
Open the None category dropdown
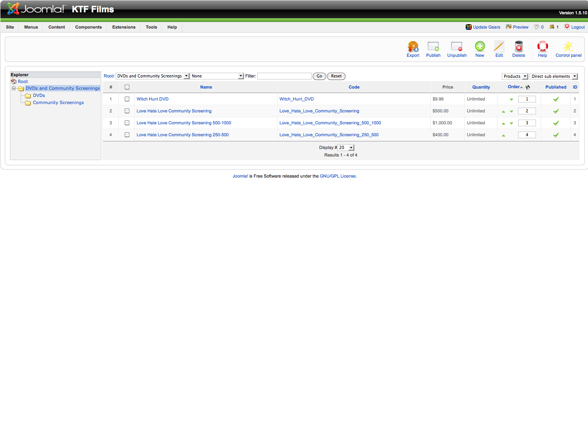[x=217, y=76]
